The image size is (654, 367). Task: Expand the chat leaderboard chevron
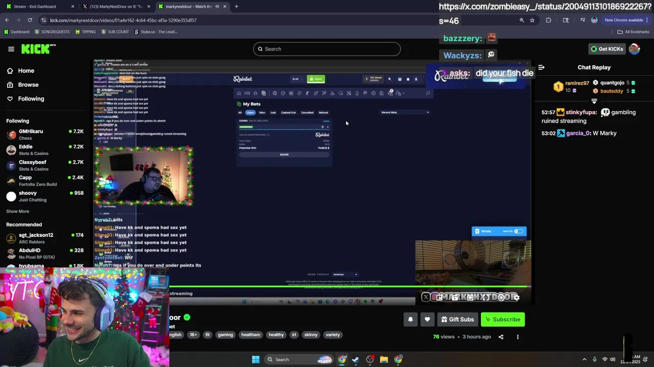click(594, 101)
